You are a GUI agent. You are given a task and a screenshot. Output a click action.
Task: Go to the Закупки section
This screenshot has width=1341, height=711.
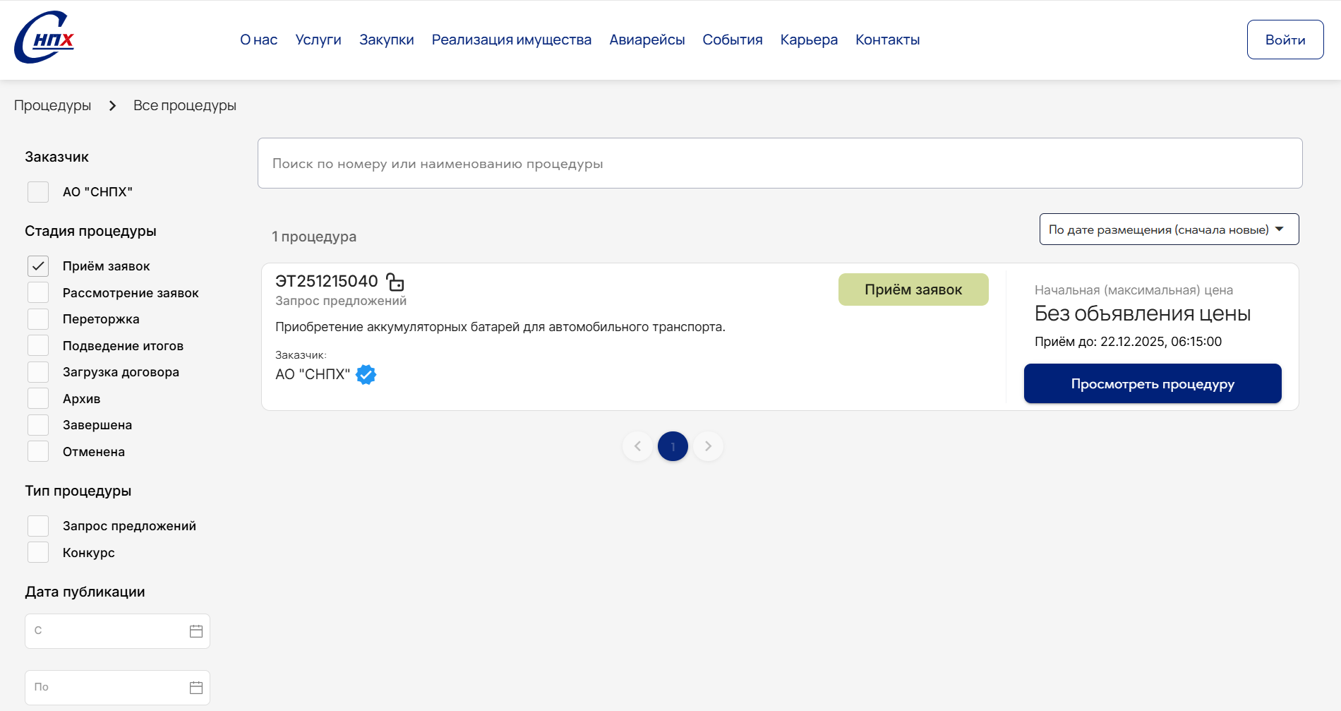coord(387,40)
